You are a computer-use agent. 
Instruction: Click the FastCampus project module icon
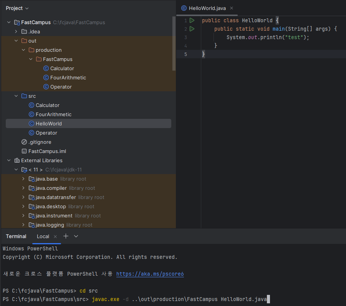[x=17, y=22]
